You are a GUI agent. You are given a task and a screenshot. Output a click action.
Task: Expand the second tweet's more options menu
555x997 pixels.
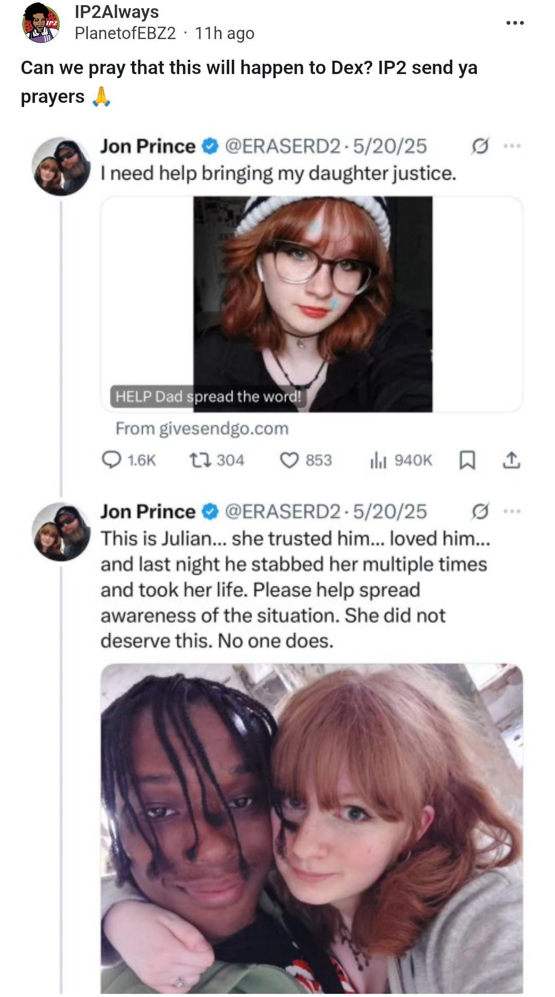(x=512, y=512)
